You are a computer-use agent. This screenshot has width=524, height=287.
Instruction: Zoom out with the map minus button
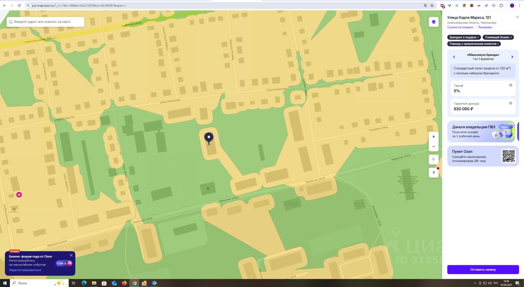[x=434, y=146]
